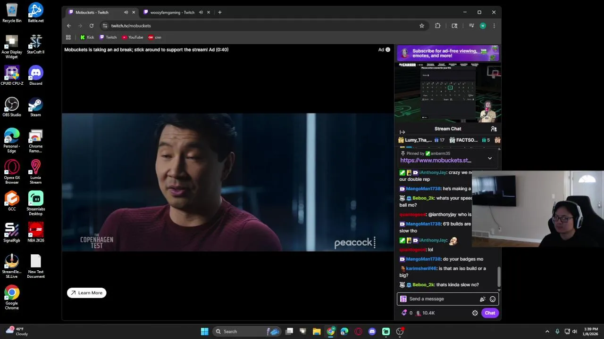
Task: Open the Recycle Bin desktop icon
Action: (x=12, y=13)
